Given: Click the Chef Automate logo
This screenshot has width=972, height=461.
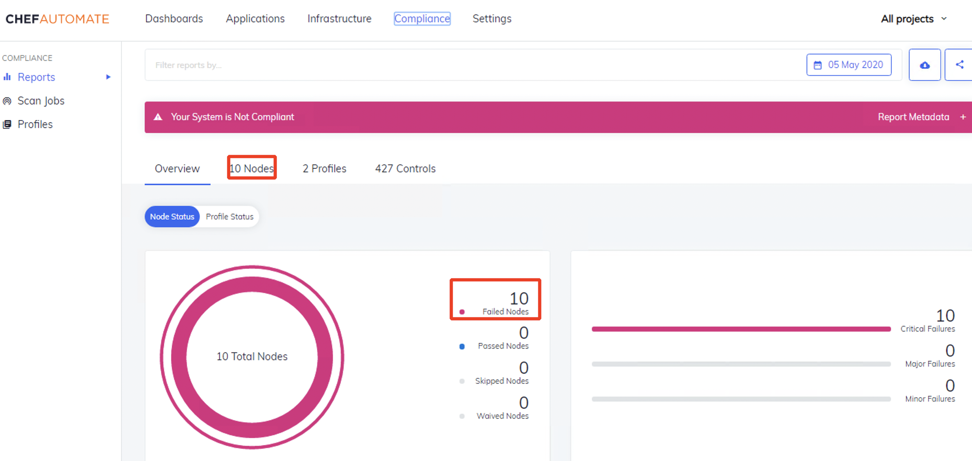Looking at the screenshot, I should pos(57,19).
